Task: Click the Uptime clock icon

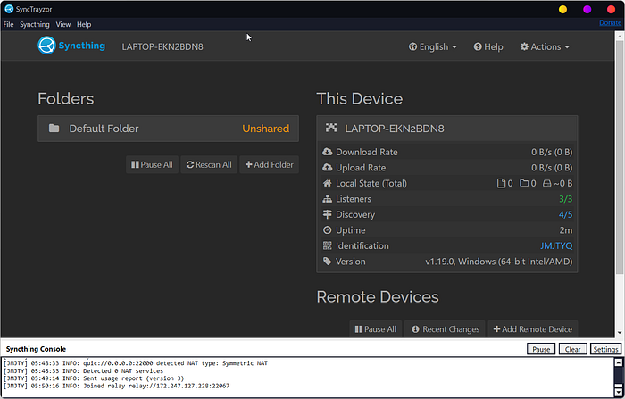Action: 328,230
